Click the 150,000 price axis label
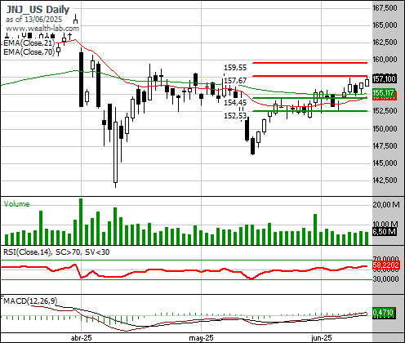 pyautogui.click(x=385, y=128)
